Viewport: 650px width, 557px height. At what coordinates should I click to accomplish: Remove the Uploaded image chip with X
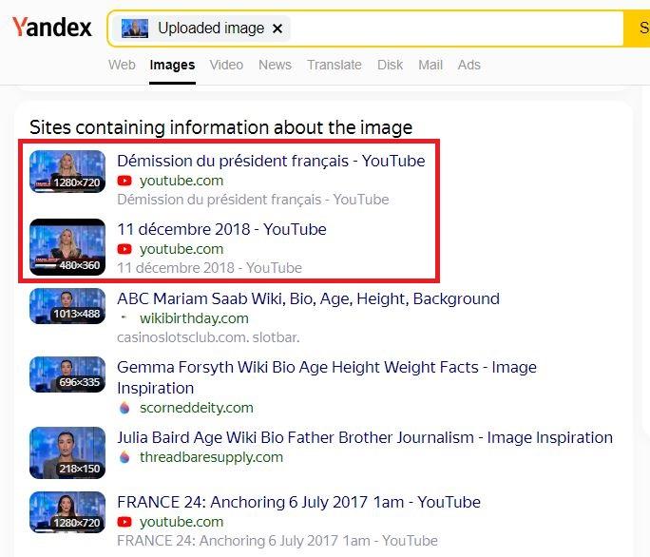277,29
